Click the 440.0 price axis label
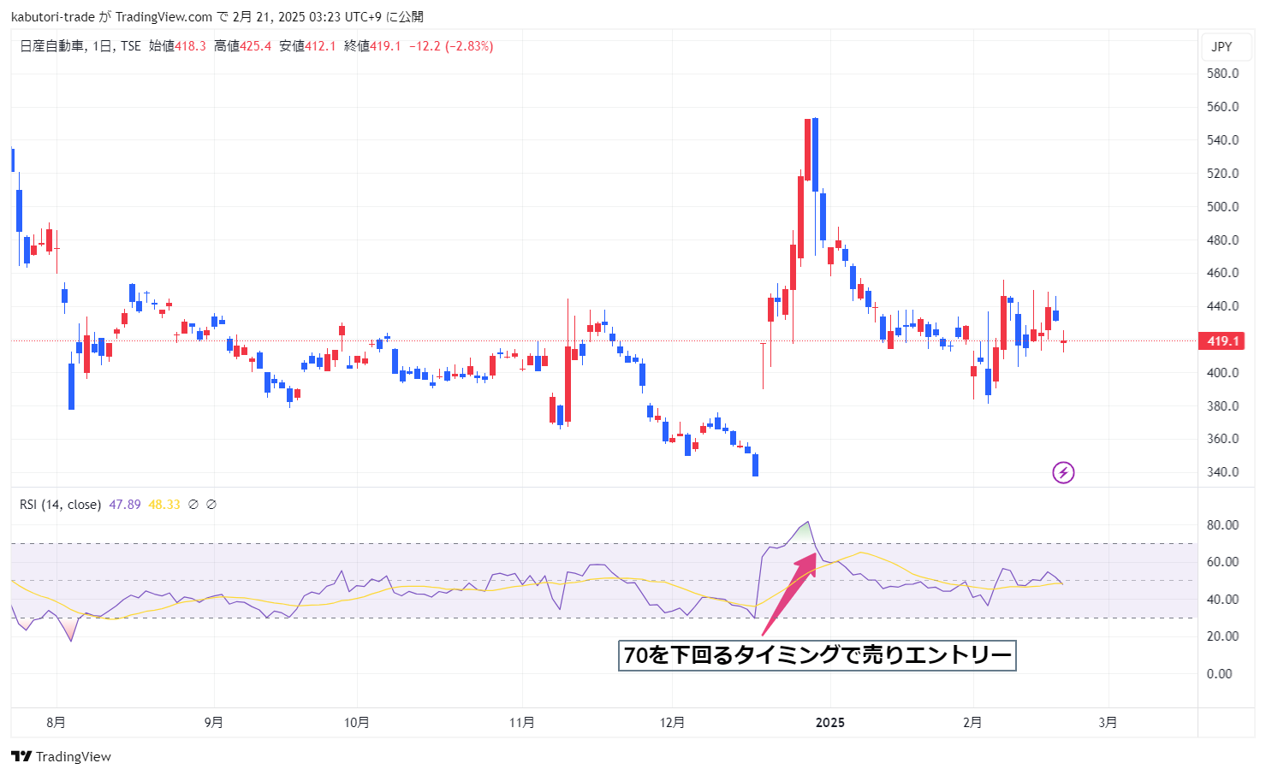 tap(1222, 306)
